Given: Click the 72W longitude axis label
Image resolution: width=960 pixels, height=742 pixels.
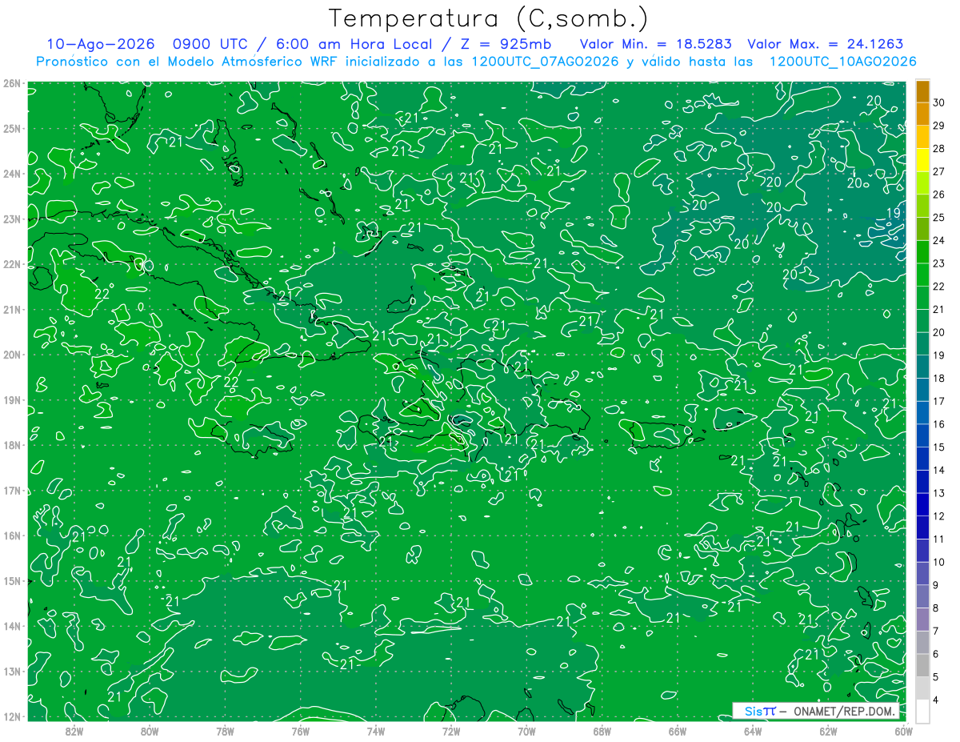Looking at the screenshot, I should (451, 731).
